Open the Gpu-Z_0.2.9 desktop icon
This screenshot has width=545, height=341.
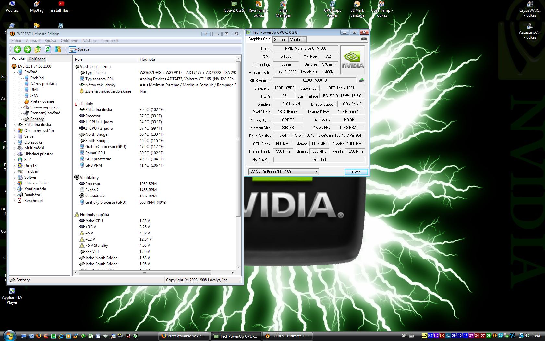pyautogui.click(x=234, y=7)
